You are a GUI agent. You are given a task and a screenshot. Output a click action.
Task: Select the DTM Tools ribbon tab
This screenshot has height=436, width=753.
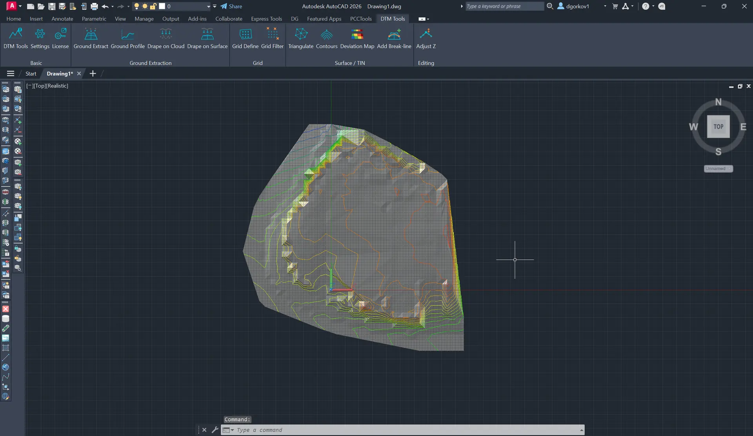(393, 19)
